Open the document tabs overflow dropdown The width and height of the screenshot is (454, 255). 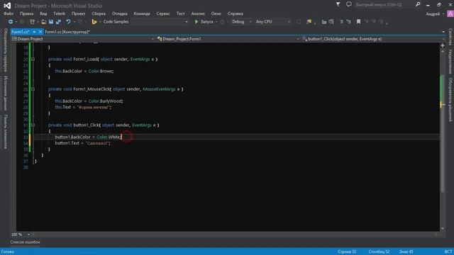click(443, 32)
